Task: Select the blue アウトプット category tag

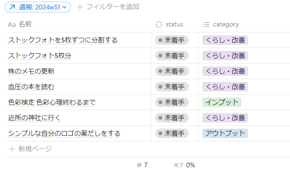Action: coord(225,133)
